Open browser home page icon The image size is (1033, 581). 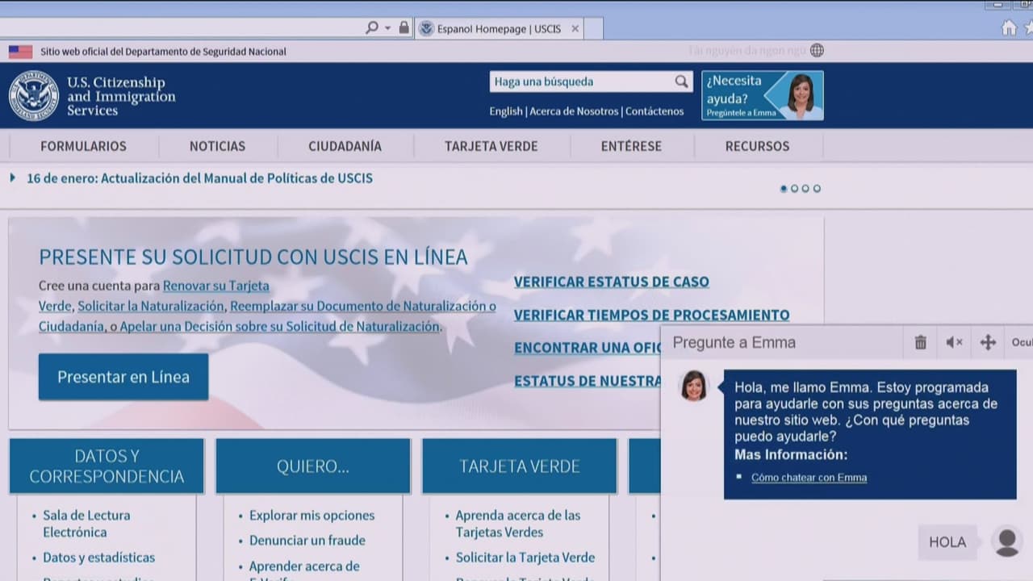tap(1009, 28)
